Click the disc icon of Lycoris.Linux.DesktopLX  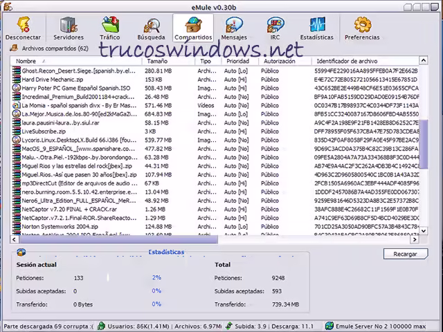17,140
